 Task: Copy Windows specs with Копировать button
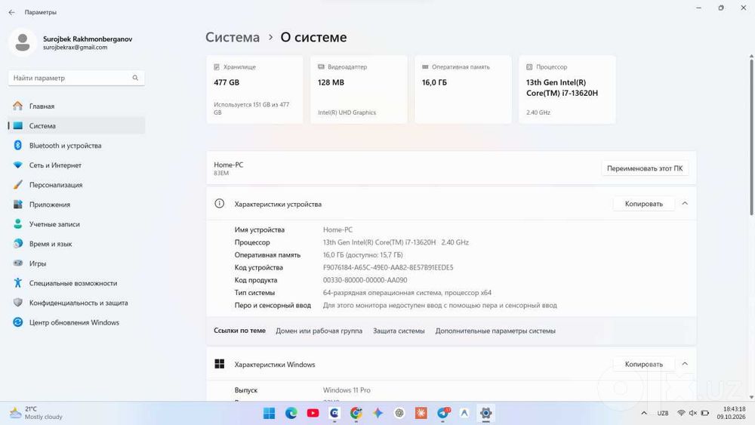coord(644,365)
